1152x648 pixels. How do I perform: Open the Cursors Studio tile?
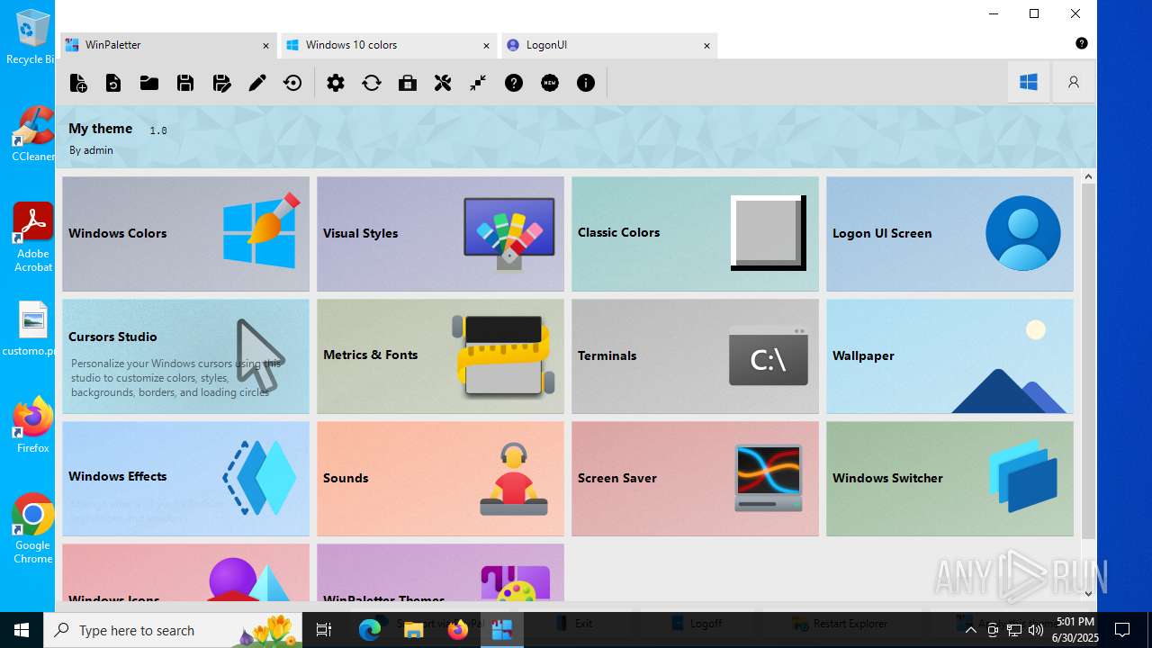pos(185,356)
